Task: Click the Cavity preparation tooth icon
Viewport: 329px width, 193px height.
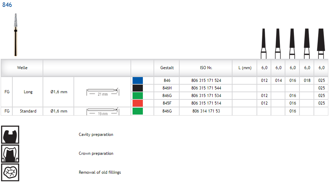Action: point(10,135)
